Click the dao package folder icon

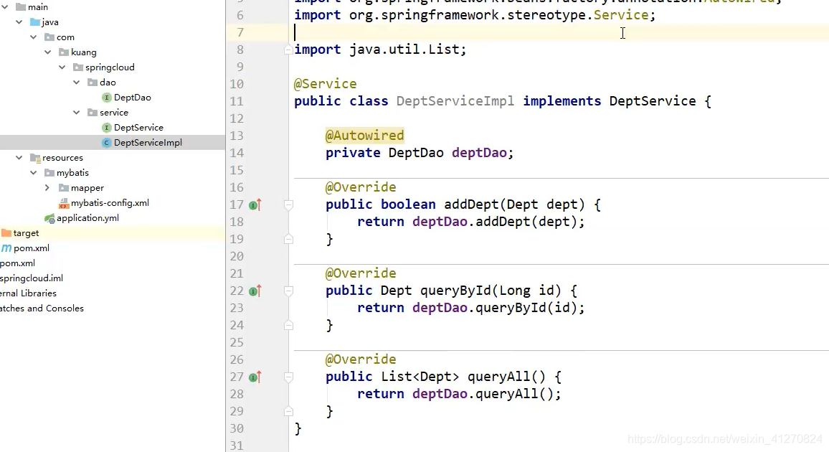coord(93,83)
